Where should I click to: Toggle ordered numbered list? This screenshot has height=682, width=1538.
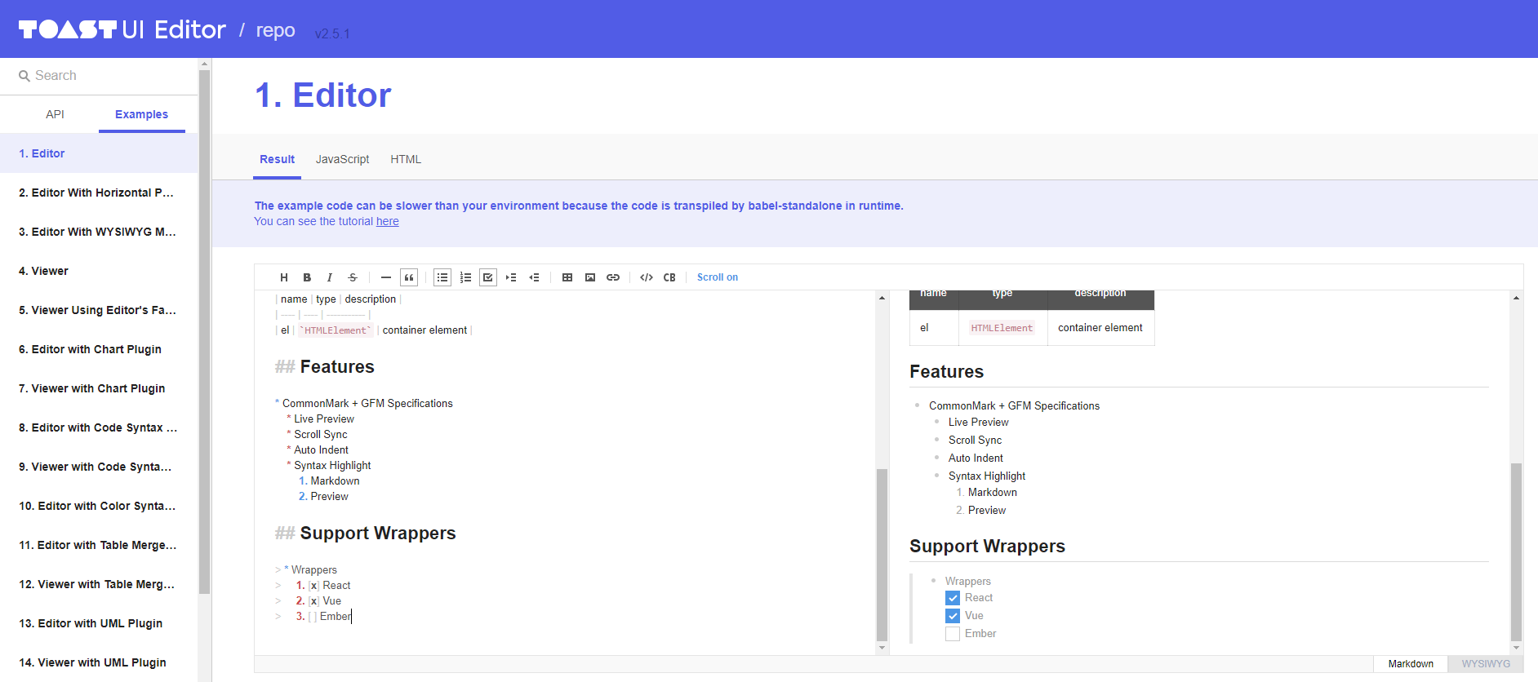click(x=465, y=277)
